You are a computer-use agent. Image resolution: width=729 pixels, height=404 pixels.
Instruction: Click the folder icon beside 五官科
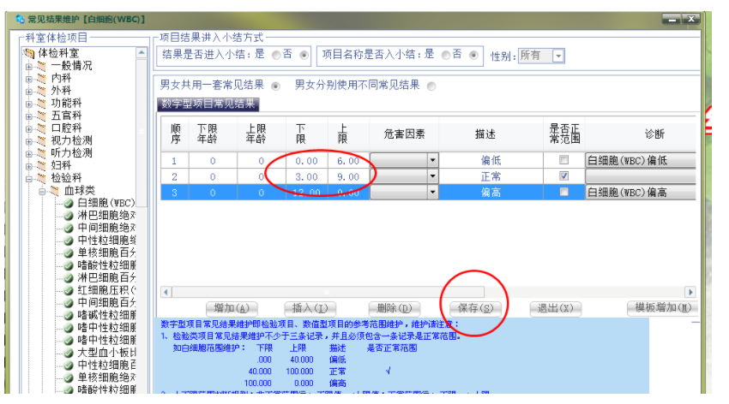[x=42, y=116]
